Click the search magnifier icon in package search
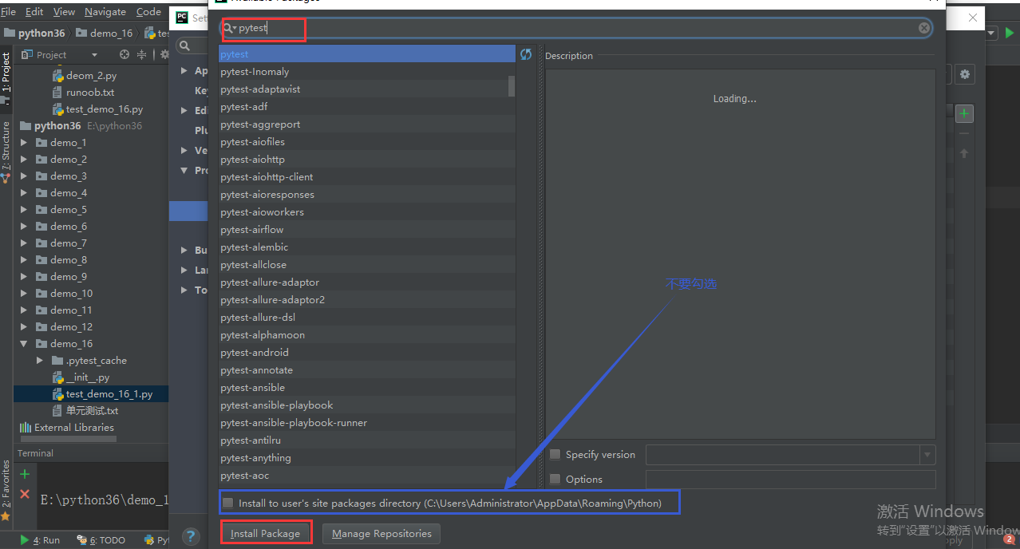 tap(228, 28)
